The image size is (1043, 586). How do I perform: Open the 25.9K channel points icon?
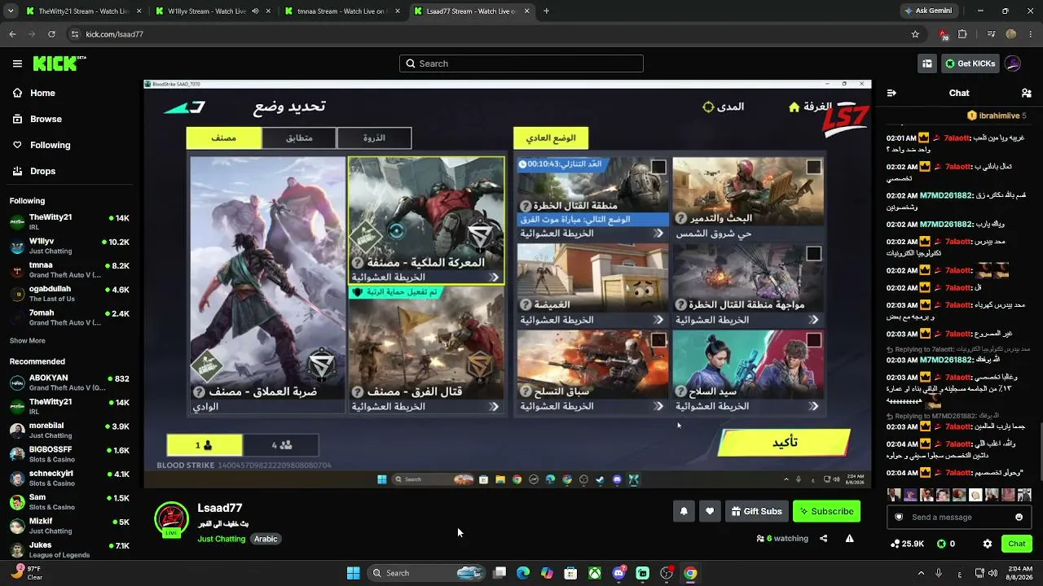896,544
